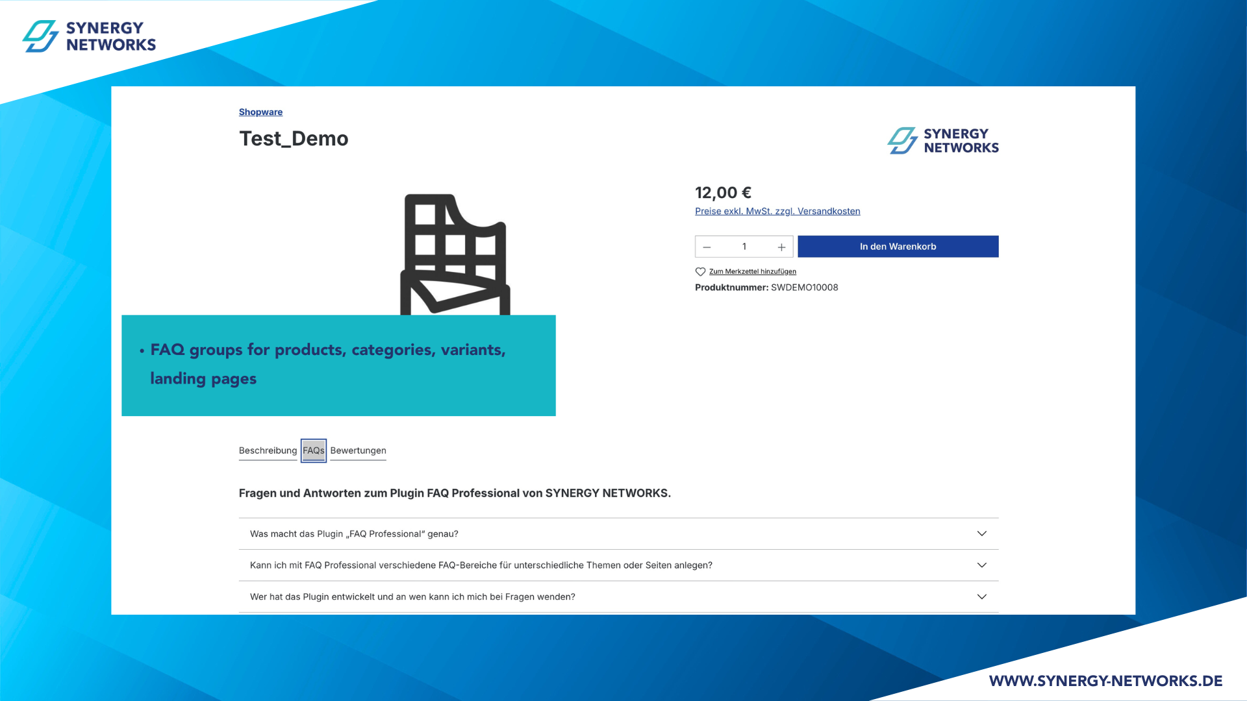Screen dimensions: 1247x701
Task: Open the Bewertungen tab
Action: (358, 450)
